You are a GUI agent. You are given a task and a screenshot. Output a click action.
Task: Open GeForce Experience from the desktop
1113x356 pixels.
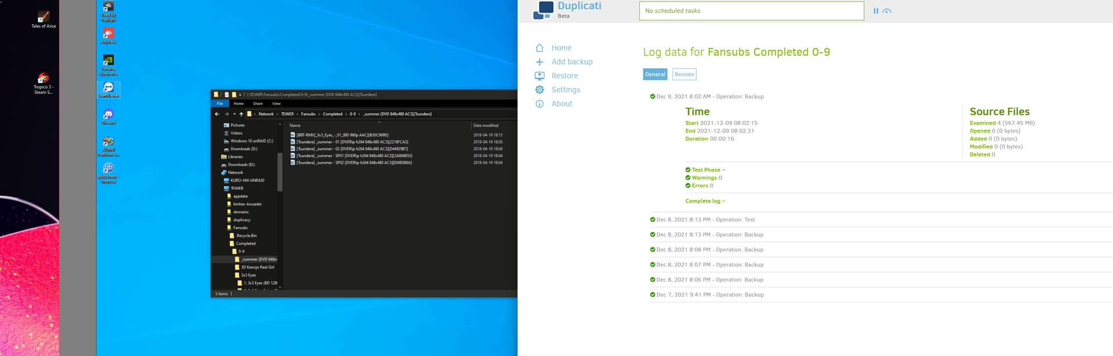[x=108, y=65]
